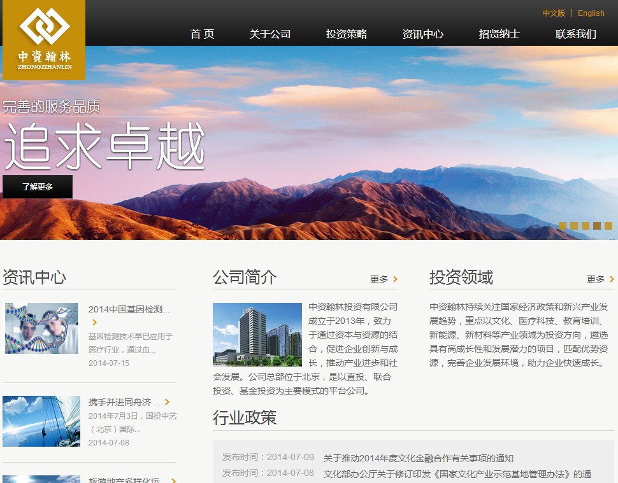Select the second banner slide indicator
Viewport: 618px width, 483px height.
click(x=574, y=225)
